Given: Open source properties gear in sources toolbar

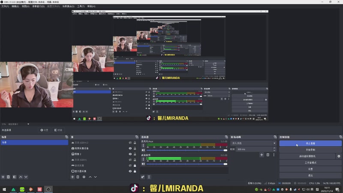Looking at the screenshot, I should [x=84, y=177].
